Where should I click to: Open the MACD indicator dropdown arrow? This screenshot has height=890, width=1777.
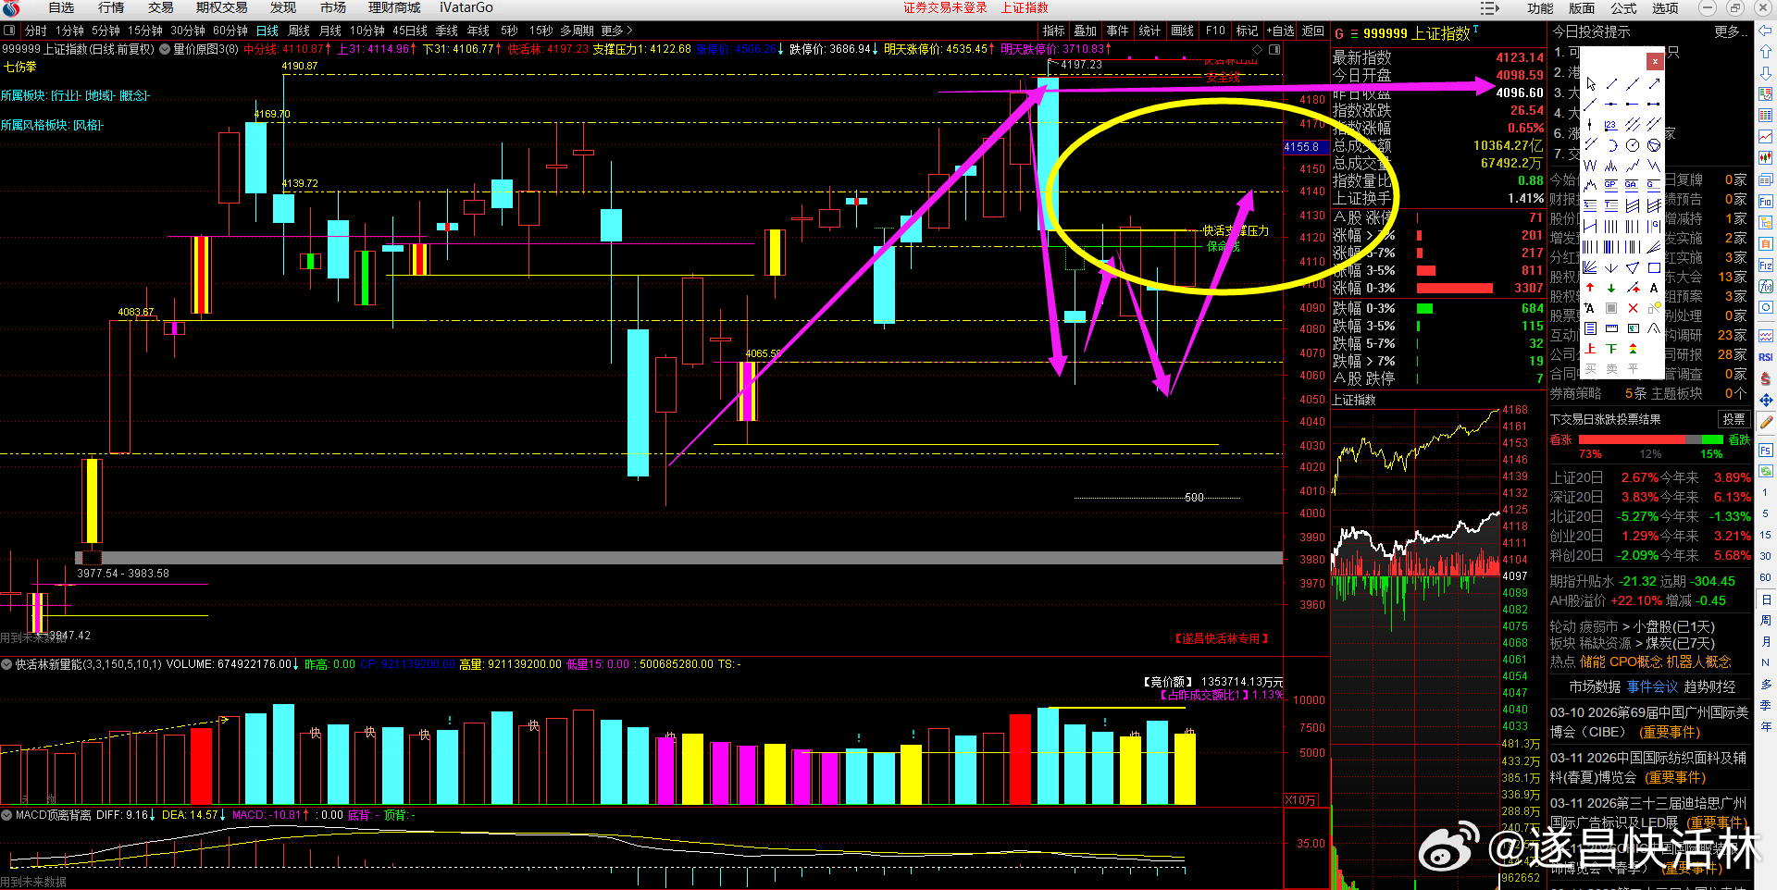[6, 815]
